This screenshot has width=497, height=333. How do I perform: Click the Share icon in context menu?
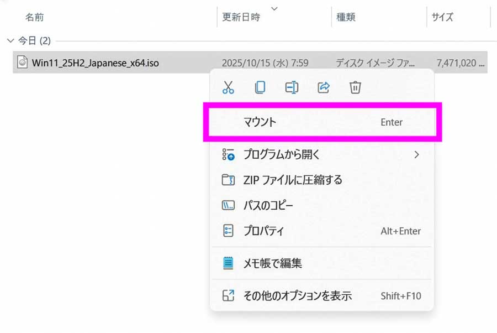324,87
